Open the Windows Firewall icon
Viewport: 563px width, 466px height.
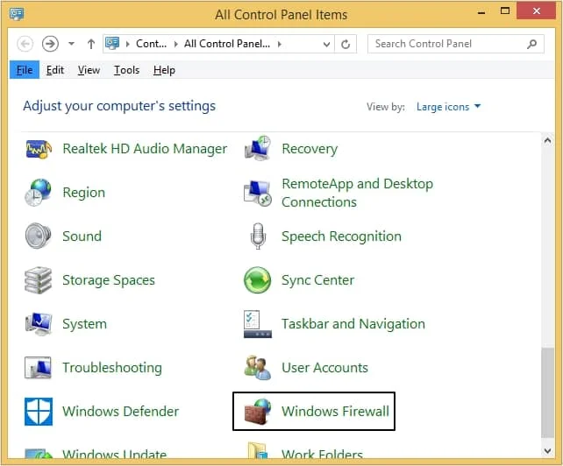(258, 412)
